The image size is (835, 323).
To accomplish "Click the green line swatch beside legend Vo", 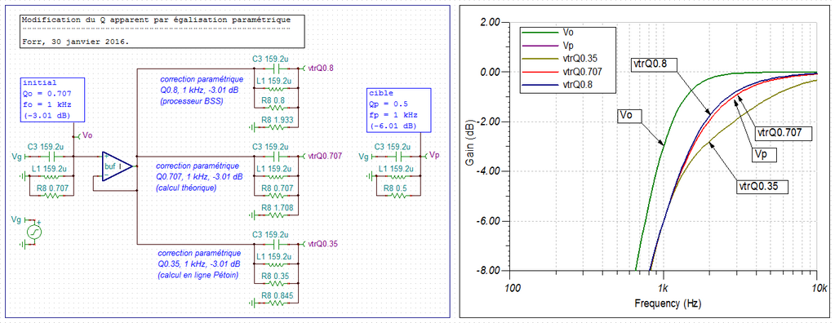I will pyautogui.click(x=540, y=32).
